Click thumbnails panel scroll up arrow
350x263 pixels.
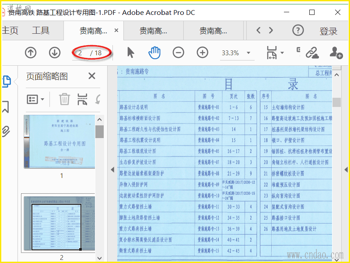point(100,120)
